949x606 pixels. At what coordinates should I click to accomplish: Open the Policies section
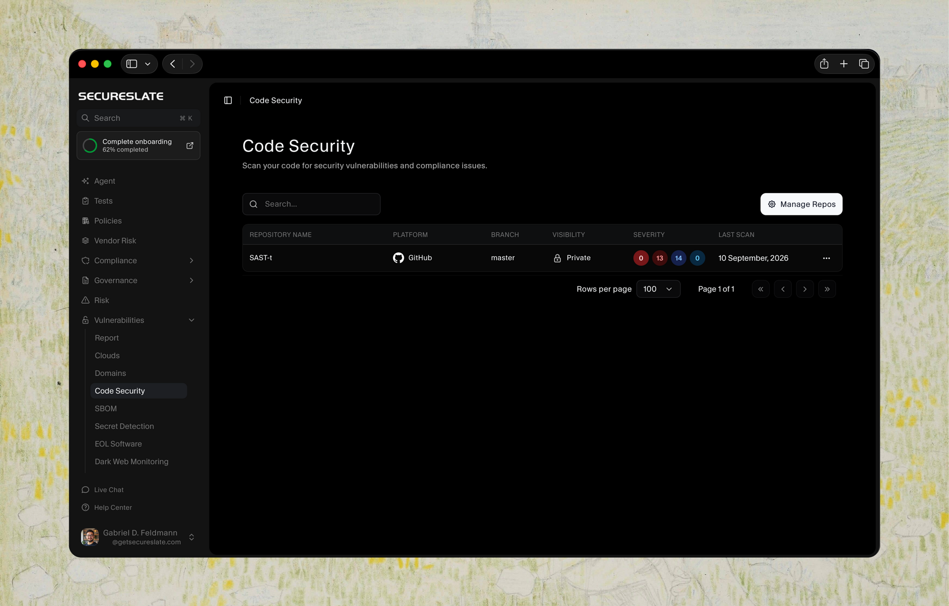click(x=108, y=221)
